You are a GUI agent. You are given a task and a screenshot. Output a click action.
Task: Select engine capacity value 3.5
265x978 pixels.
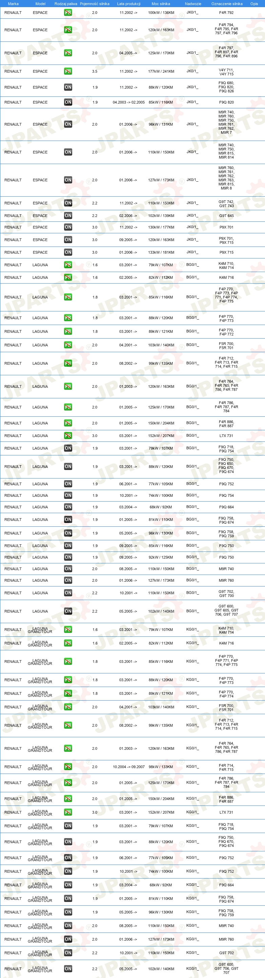click(95, 71)
